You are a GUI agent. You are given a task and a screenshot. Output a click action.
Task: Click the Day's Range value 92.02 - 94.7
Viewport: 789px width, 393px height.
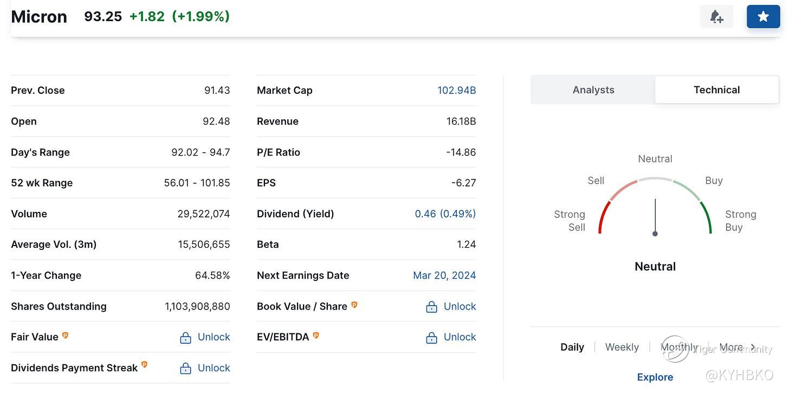(x=201, y=152)
